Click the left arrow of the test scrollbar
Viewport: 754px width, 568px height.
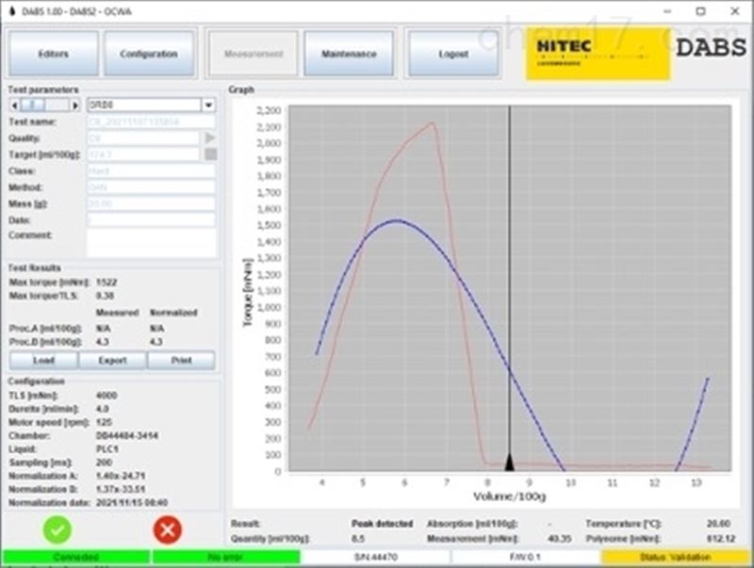14,105
